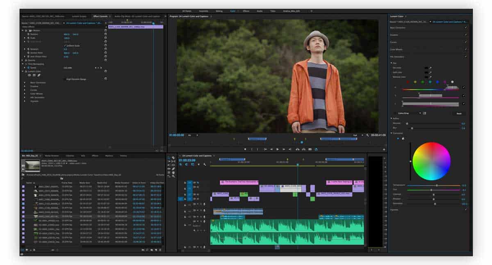
Task: Open the Full playback resolution dropdown
Action: [358, 135]
